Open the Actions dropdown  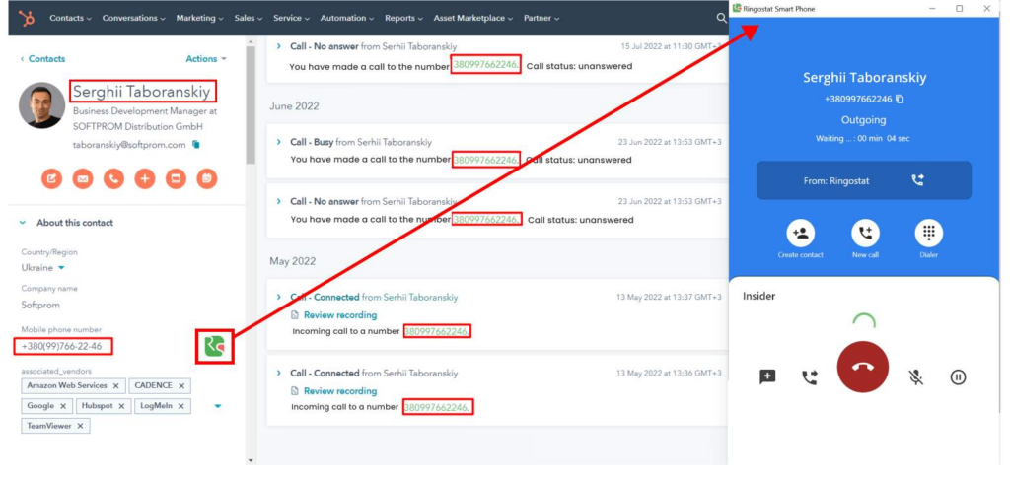206,58
